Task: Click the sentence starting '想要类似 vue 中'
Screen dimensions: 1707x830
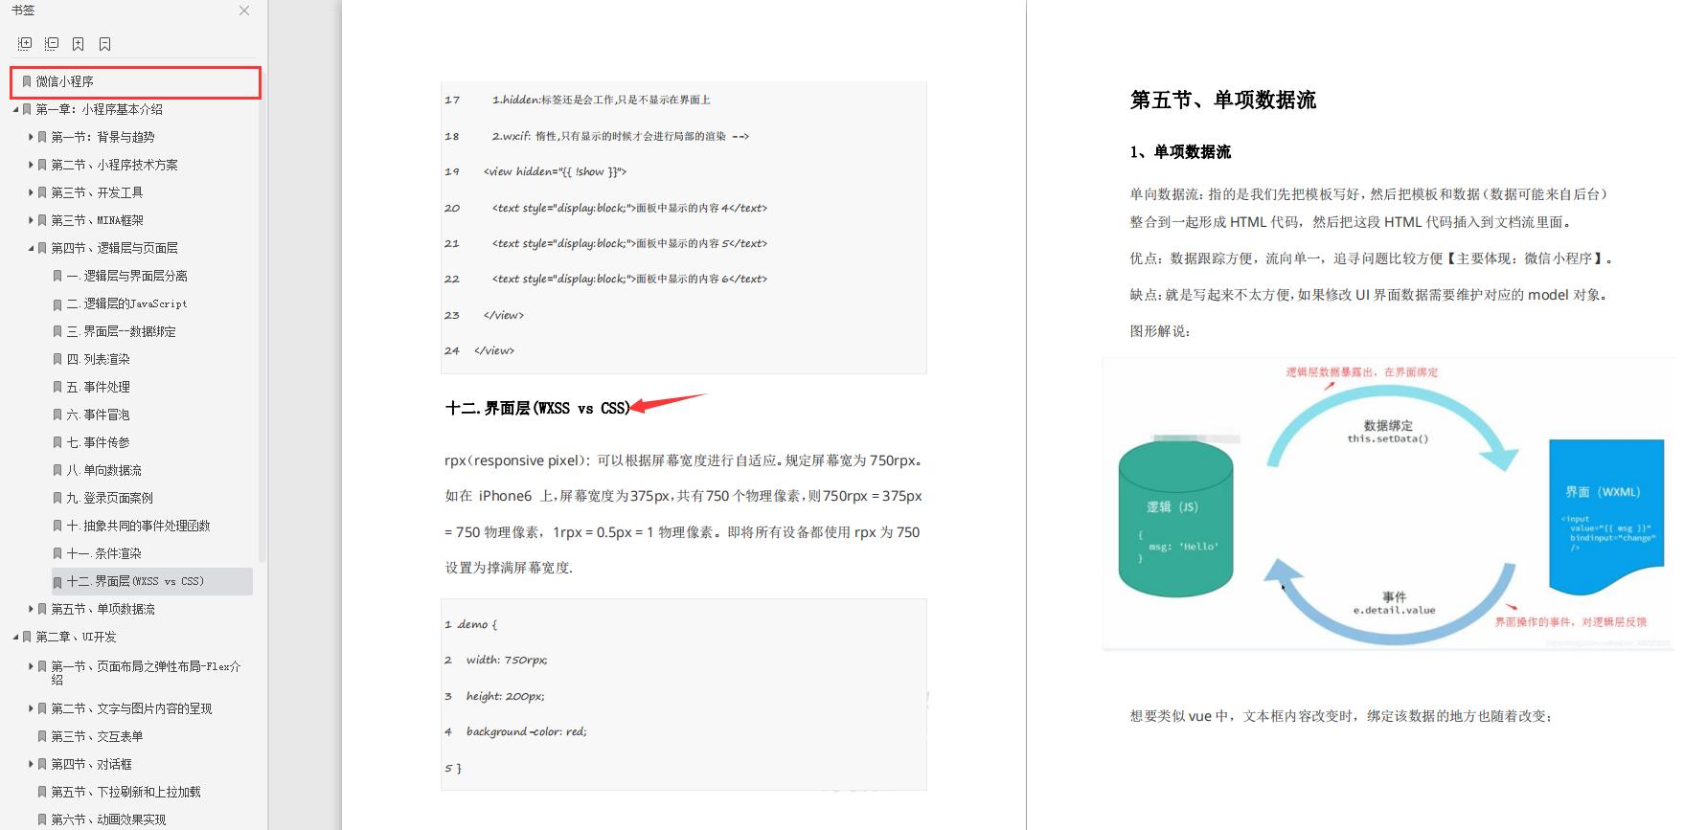Action: click(x=1341, y=717)
